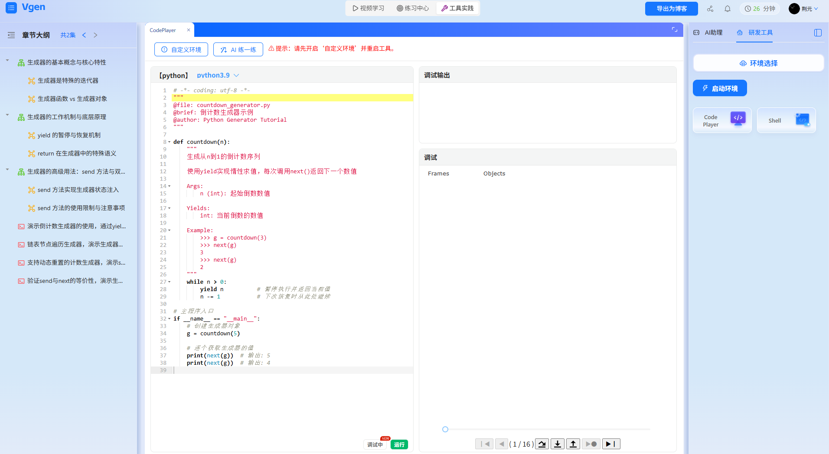This screenshot has height=454, width=829.
Task: Select 视频学习 in the top navigation
Action: tap(368, 8)
